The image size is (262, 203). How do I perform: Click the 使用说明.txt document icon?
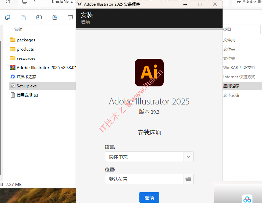point(13,95)
